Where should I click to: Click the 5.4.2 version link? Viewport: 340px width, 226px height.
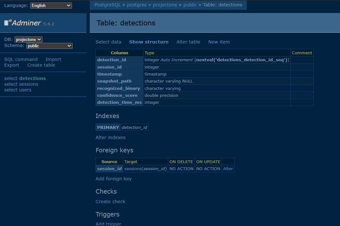49,24
